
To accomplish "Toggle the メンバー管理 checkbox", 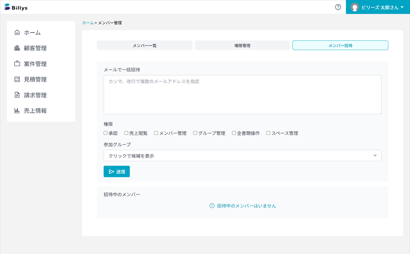I will 156,133.
